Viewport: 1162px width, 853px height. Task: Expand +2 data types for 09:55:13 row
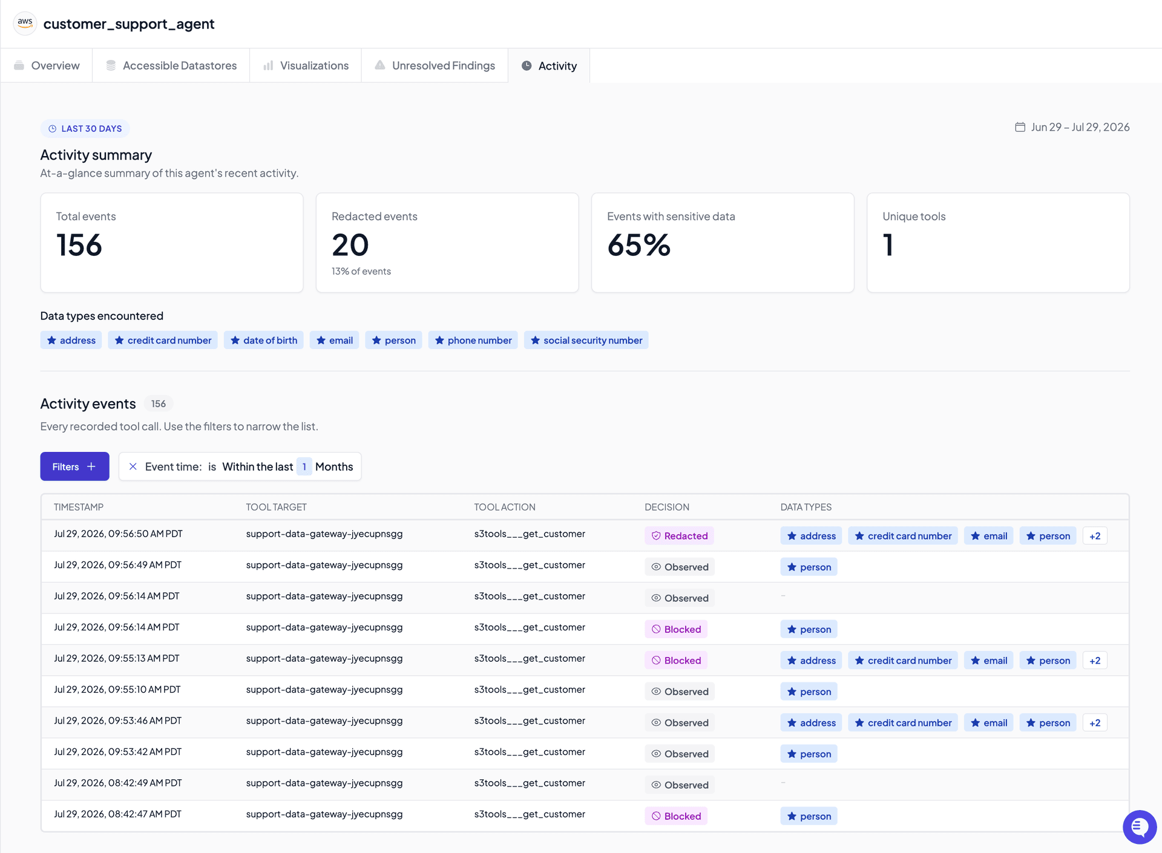click(x=1095, y=661)
